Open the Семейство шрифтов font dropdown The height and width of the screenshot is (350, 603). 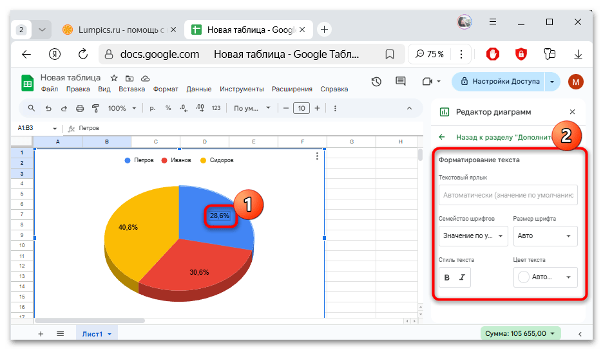(474, 236)
